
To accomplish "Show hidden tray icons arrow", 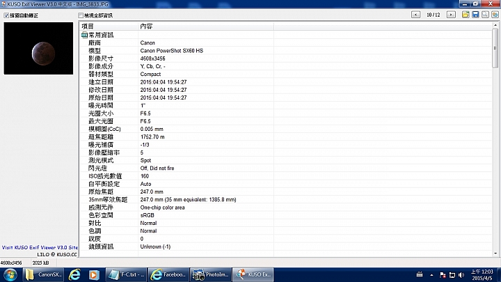I will 431,275.
